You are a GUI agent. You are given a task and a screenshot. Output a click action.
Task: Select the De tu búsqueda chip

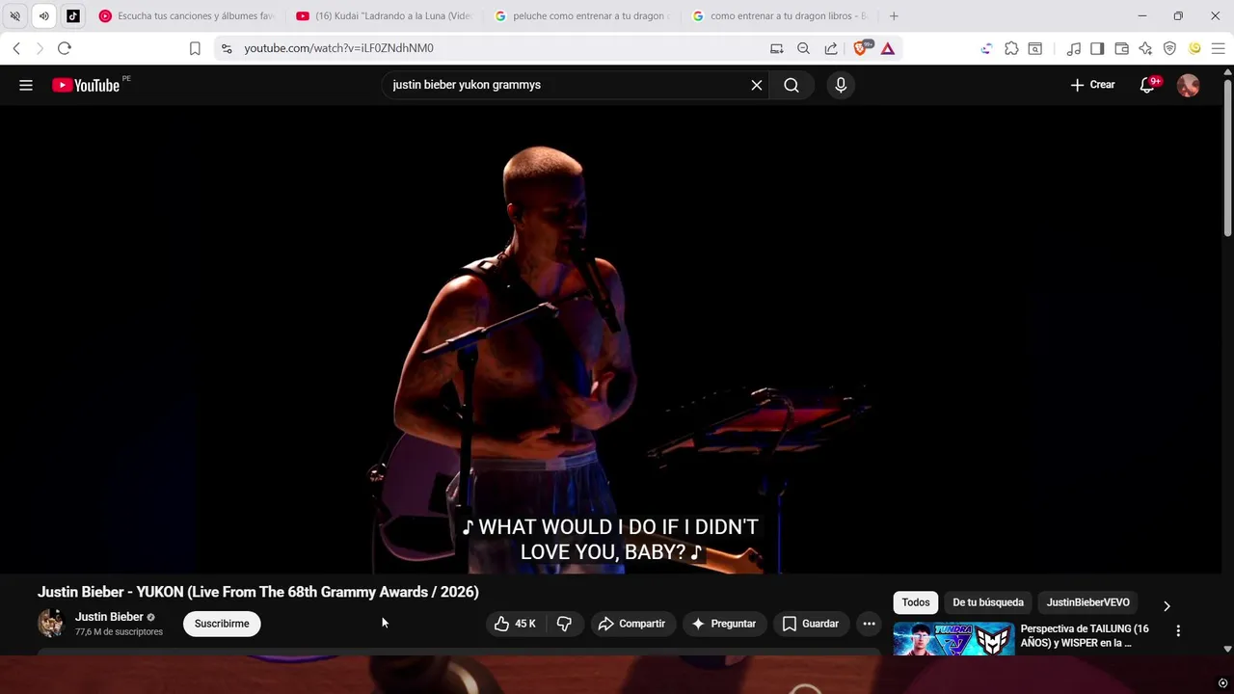(x=988, y=602)
